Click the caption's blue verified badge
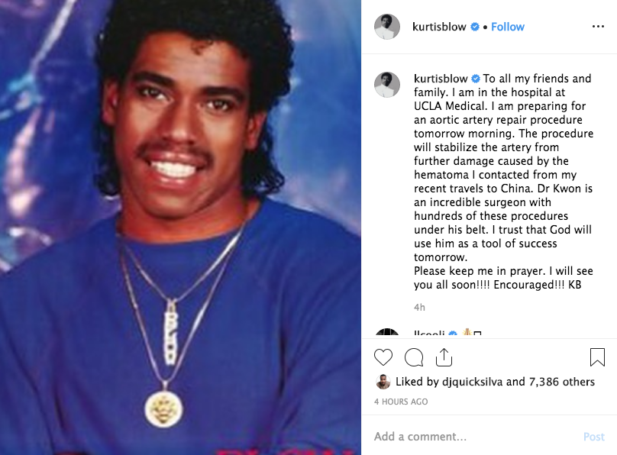 (476, 79)
